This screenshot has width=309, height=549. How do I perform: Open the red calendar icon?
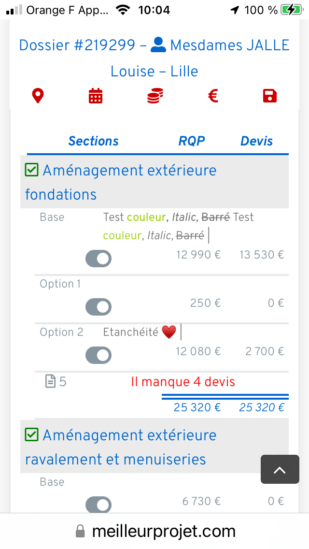[96, 96]
